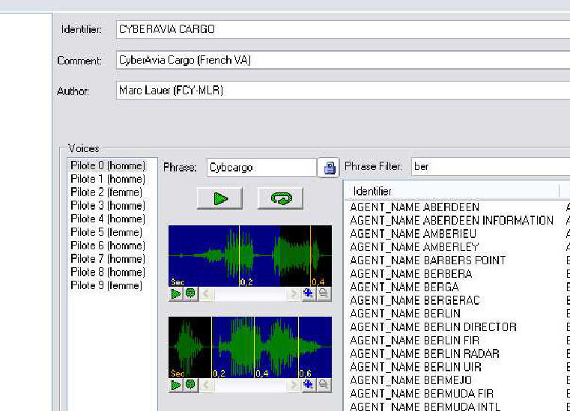The image size is (570, 411).
Task: Toggle the padlock next to Phrase field
Action: pyautogui.click(x=329, y=168)
